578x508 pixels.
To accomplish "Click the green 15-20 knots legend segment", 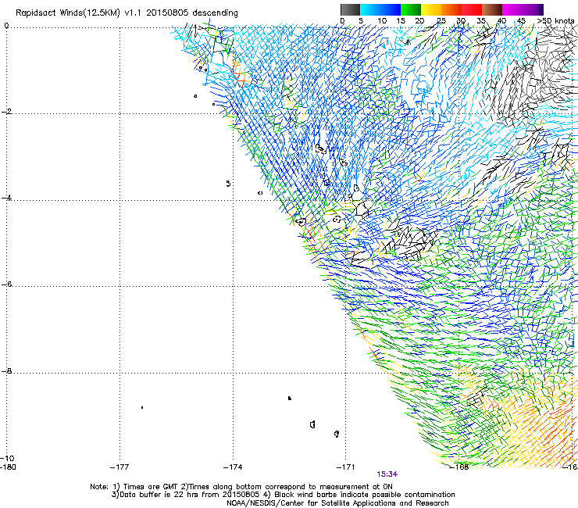I will coord(411,9).
